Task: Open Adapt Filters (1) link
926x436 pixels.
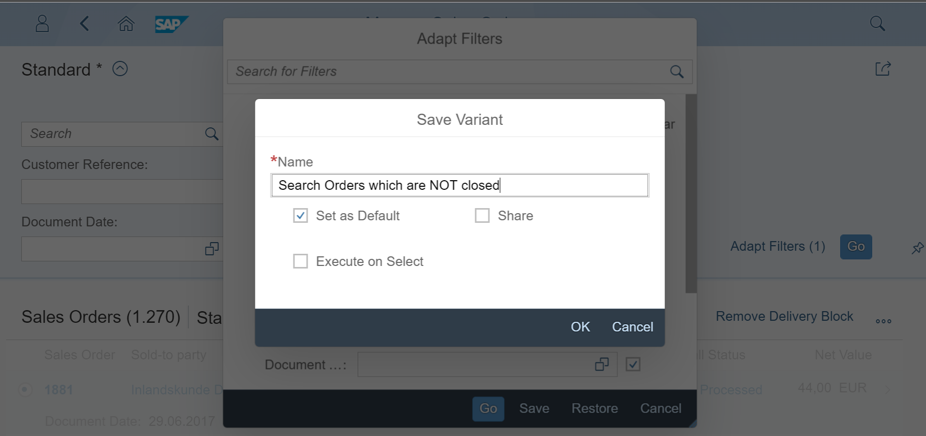Action: click(778, 247)
